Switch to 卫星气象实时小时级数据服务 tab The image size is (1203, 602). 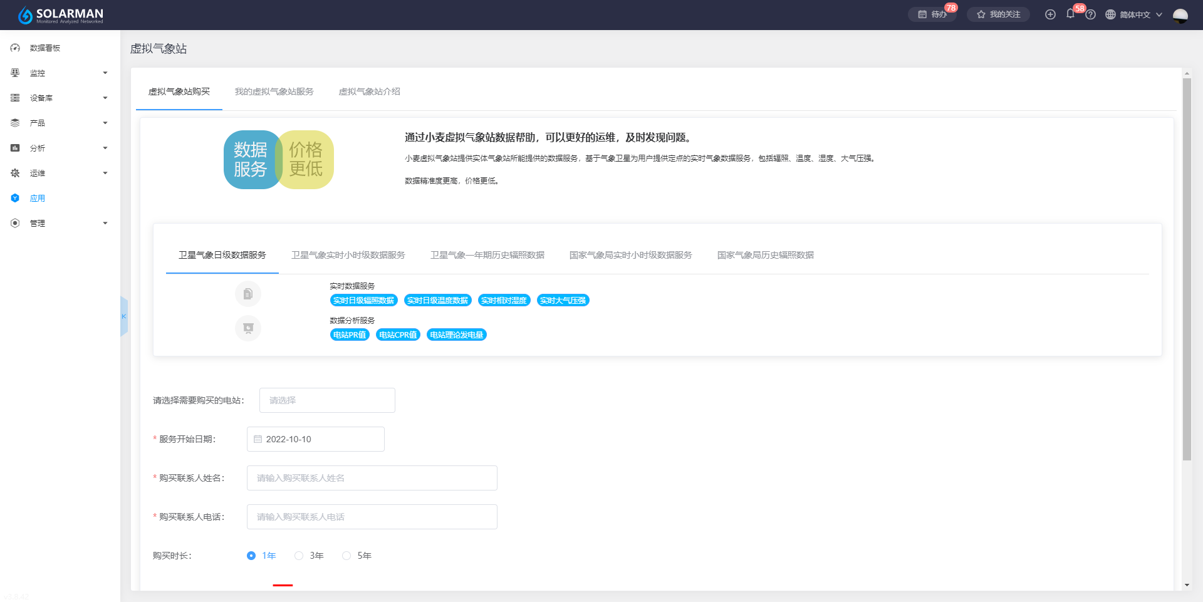[348, 255]
